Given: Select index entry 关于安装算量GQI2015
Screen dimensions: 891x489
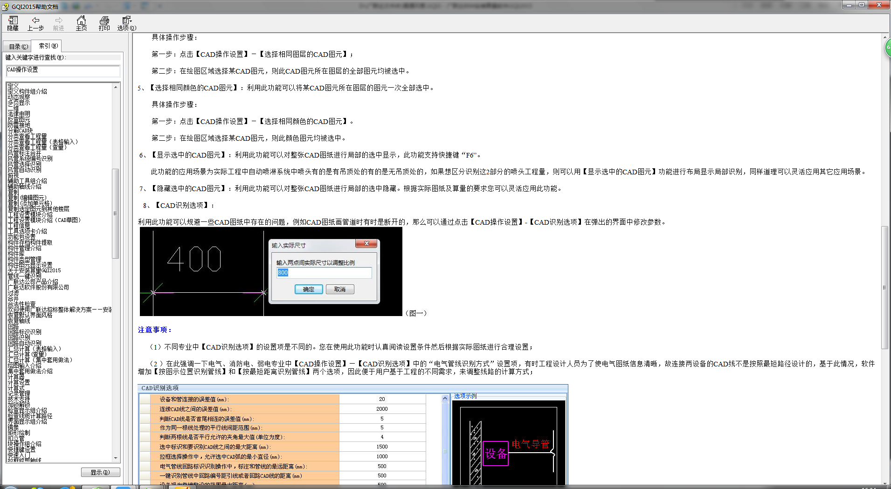Looking at the screenshot, I should tap(34, 270).
